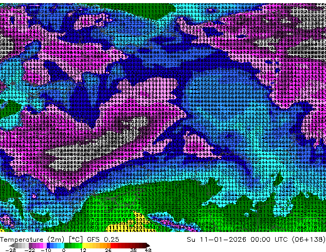Click the 12 label on the color scale
This screenshot has height=252, width=326.
(x=83, y=250)
